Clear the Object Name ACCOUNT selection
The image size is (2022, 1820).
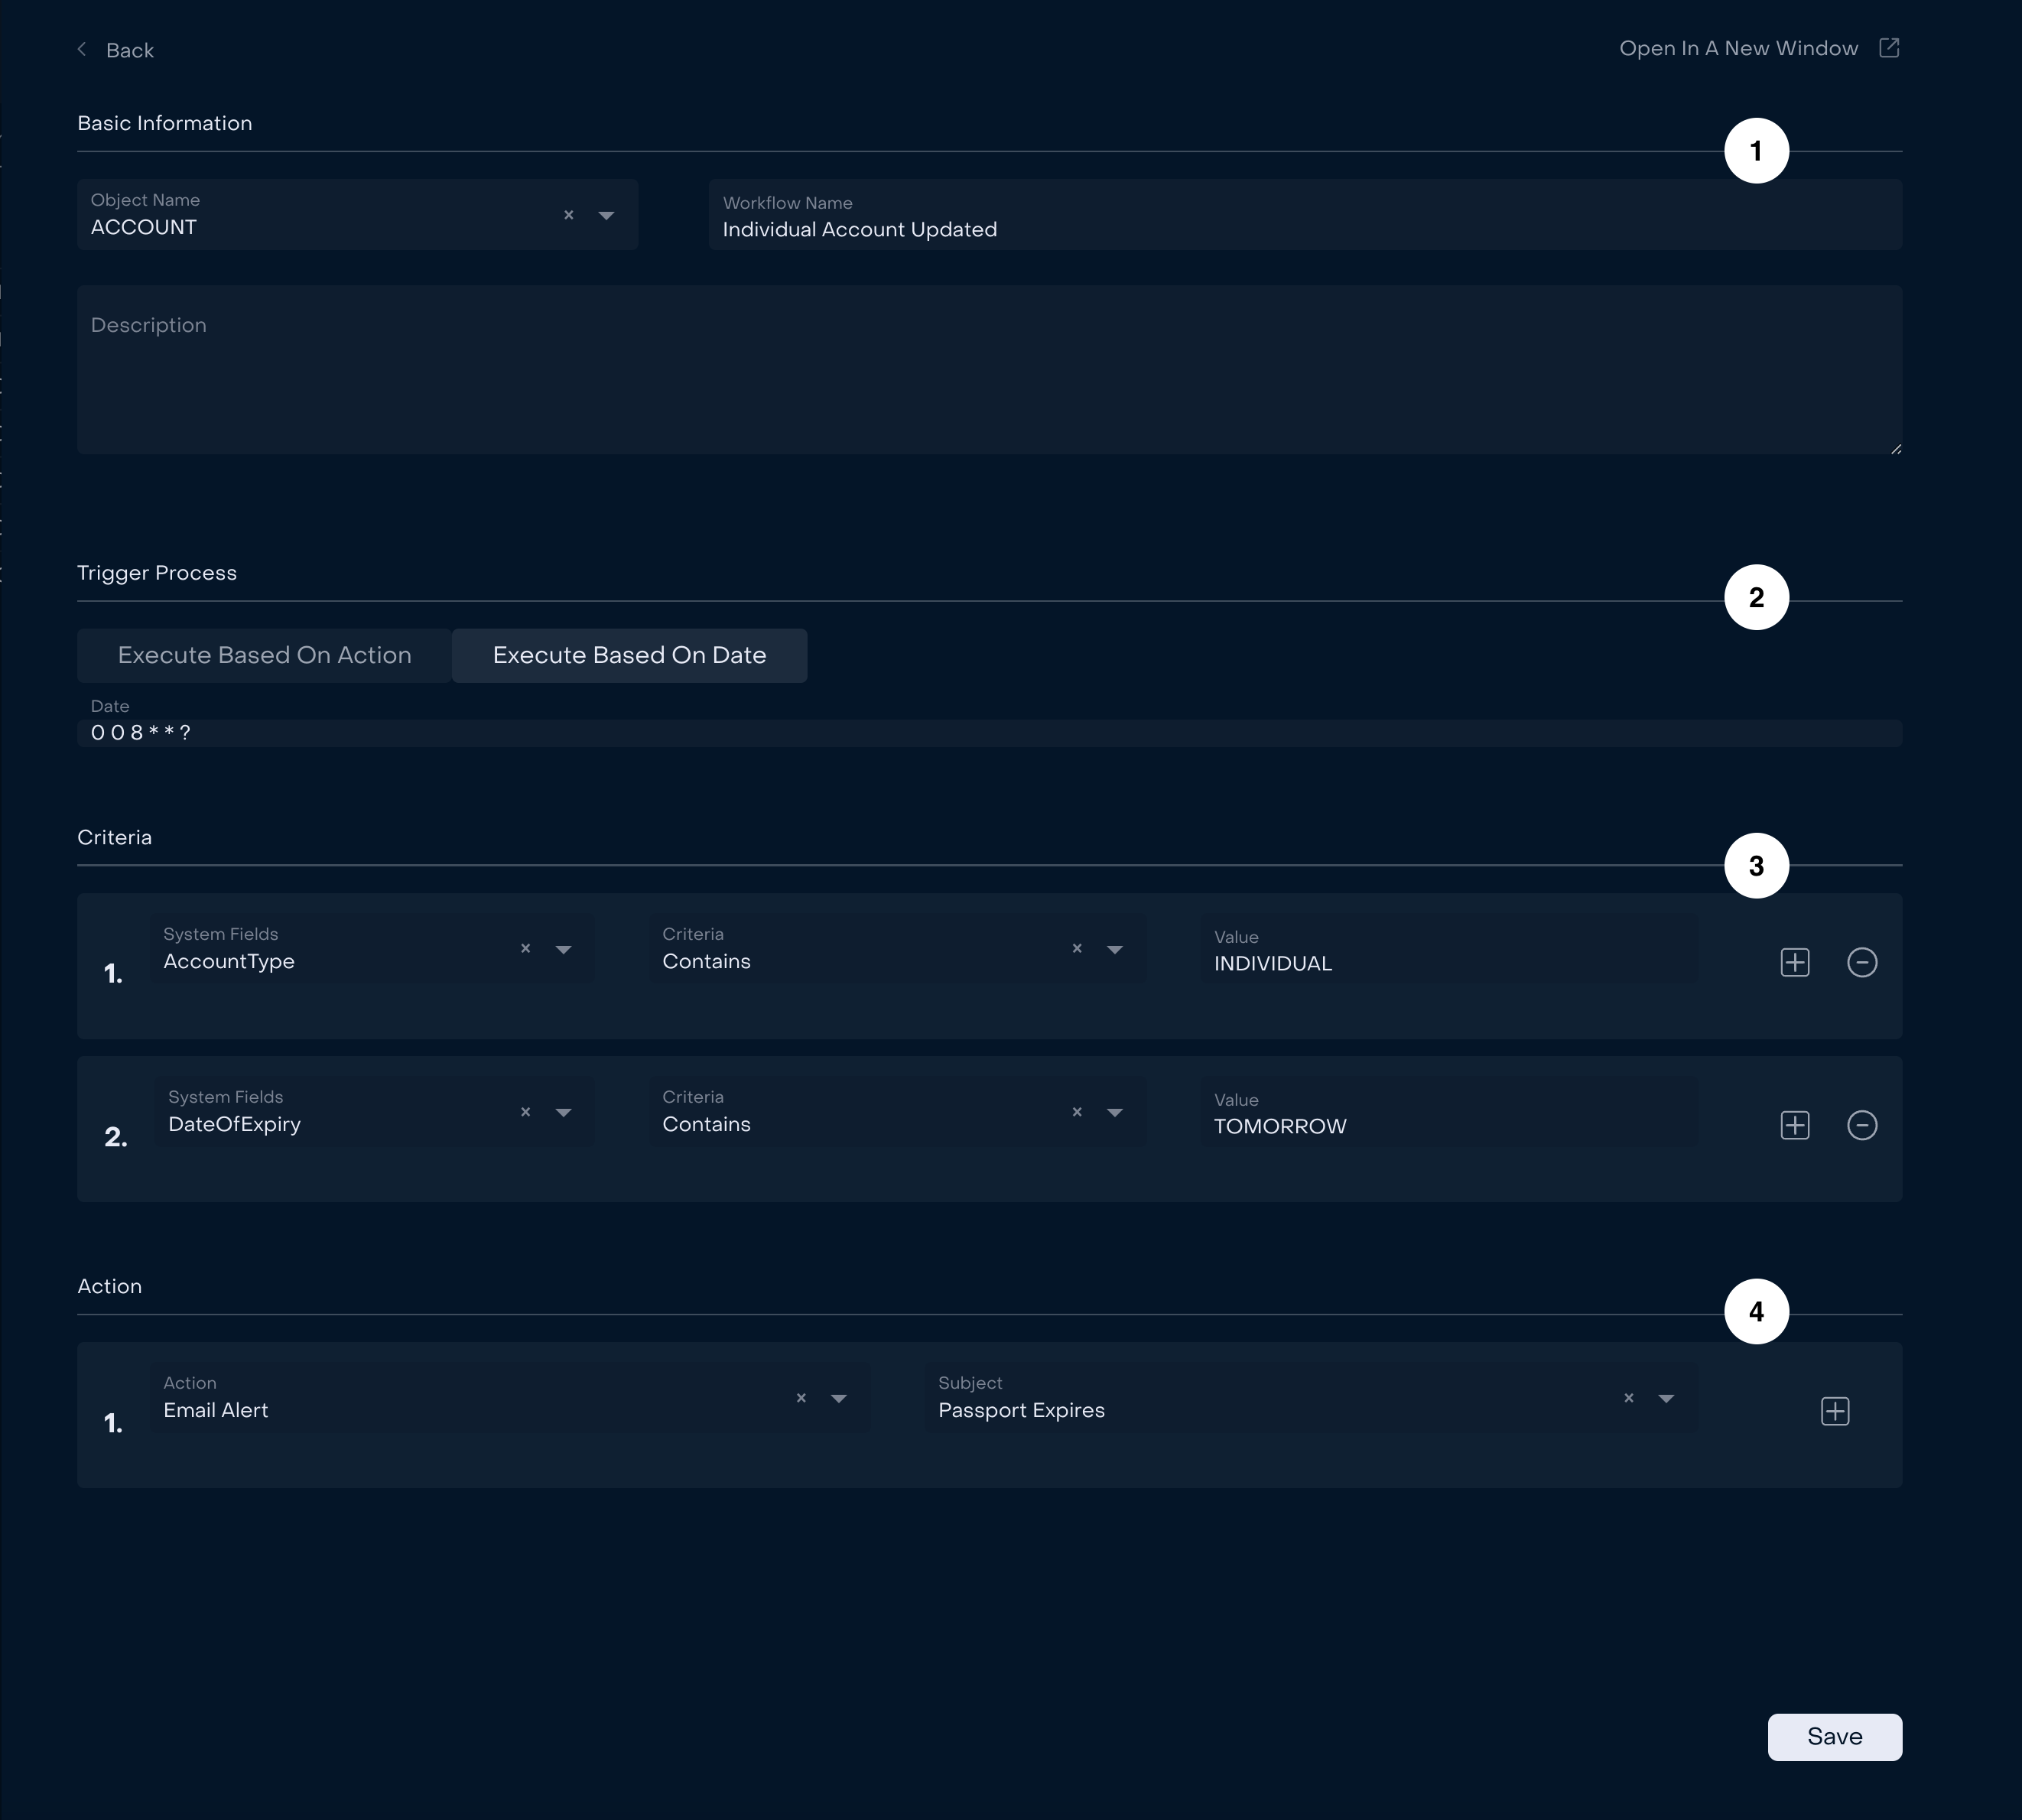click(x=569, y=215)
